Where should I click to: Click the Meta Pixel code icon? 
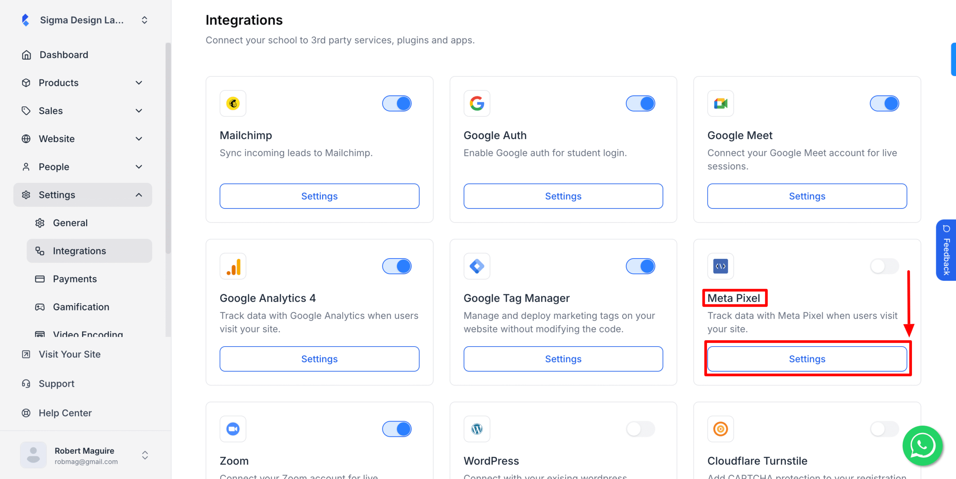point(720,266)
